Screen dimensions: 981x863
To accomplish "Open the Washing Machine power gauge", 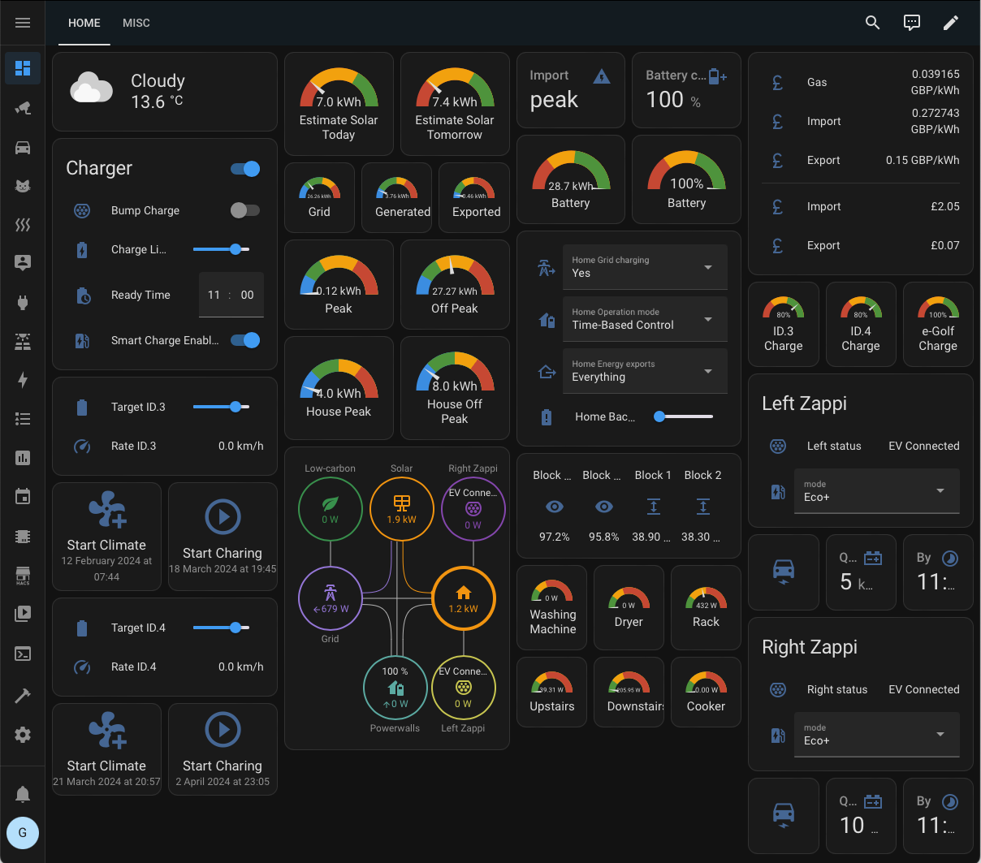I will (x=551, y=607).
